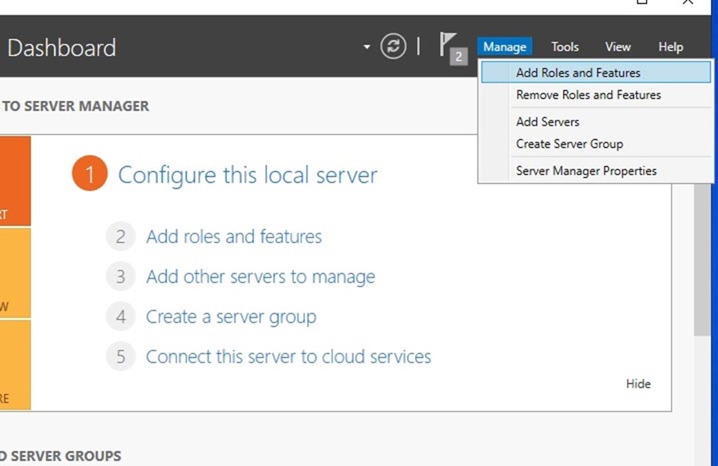Click the Configure this local server link

point(248,174)
